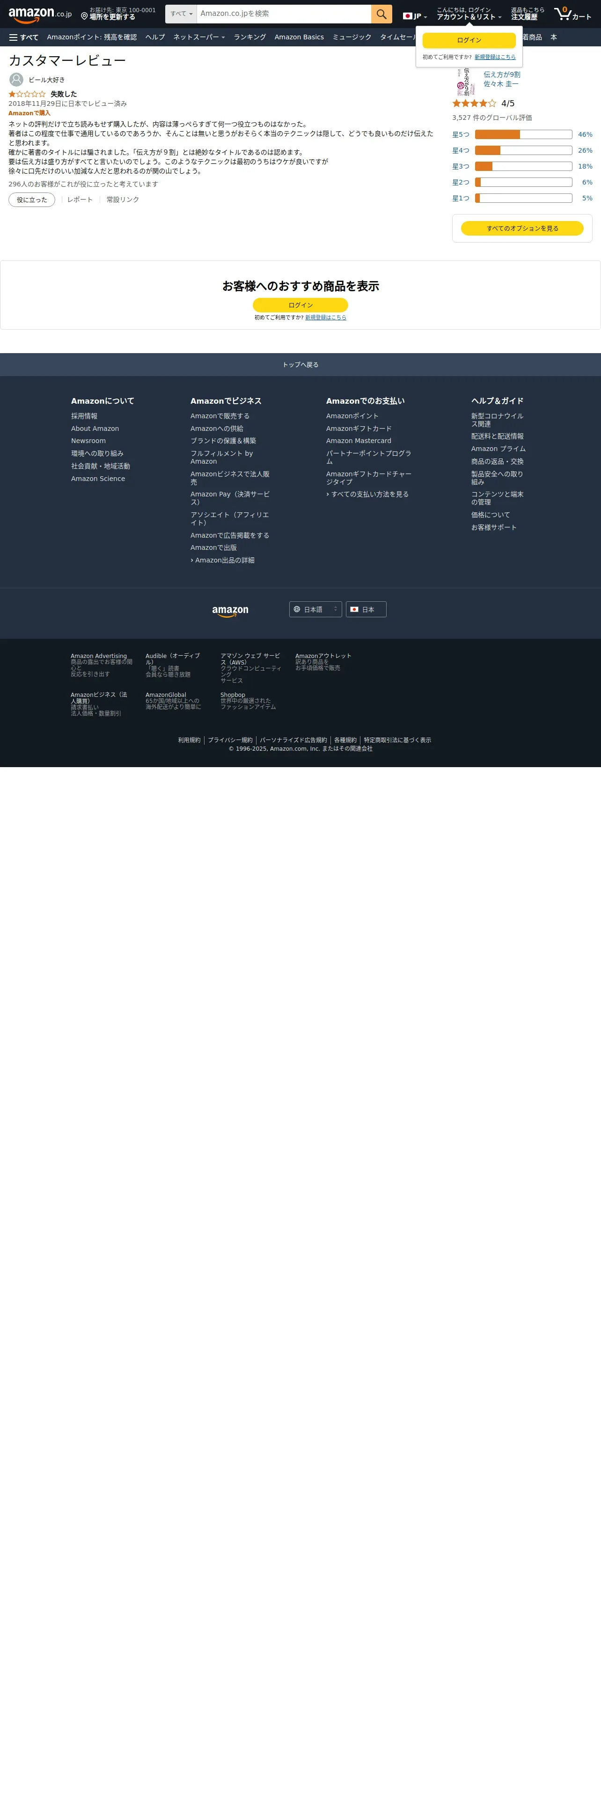Open Amazon Mastercard footer link
The image size is (601, 1804).
pos(359,441)
